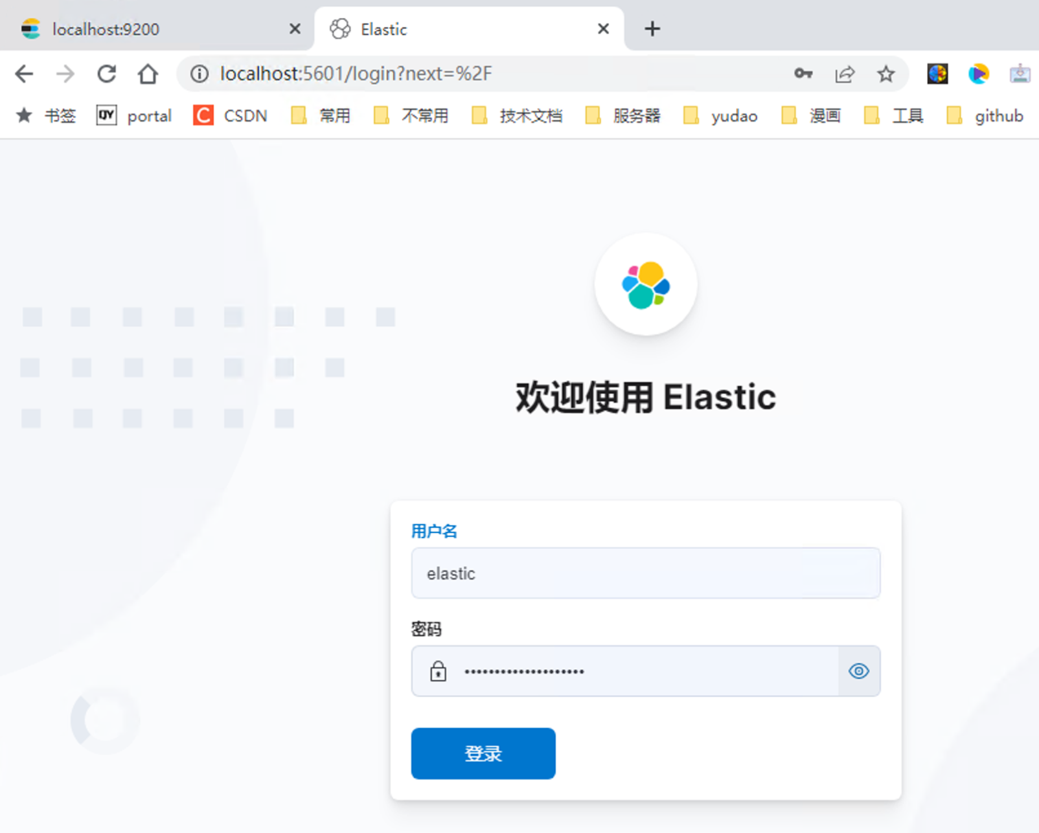Open a new browser tab
The width and height of the screenshot is (1039, 833).
click(652, 29)
